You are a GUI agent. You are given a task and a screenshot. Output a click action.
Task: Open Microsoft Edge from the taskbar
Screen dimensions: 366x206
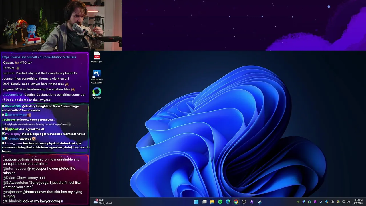click(228, 202)
